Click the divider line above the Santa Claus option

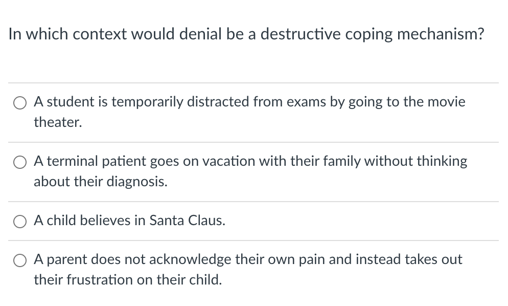tap(254, 200)
